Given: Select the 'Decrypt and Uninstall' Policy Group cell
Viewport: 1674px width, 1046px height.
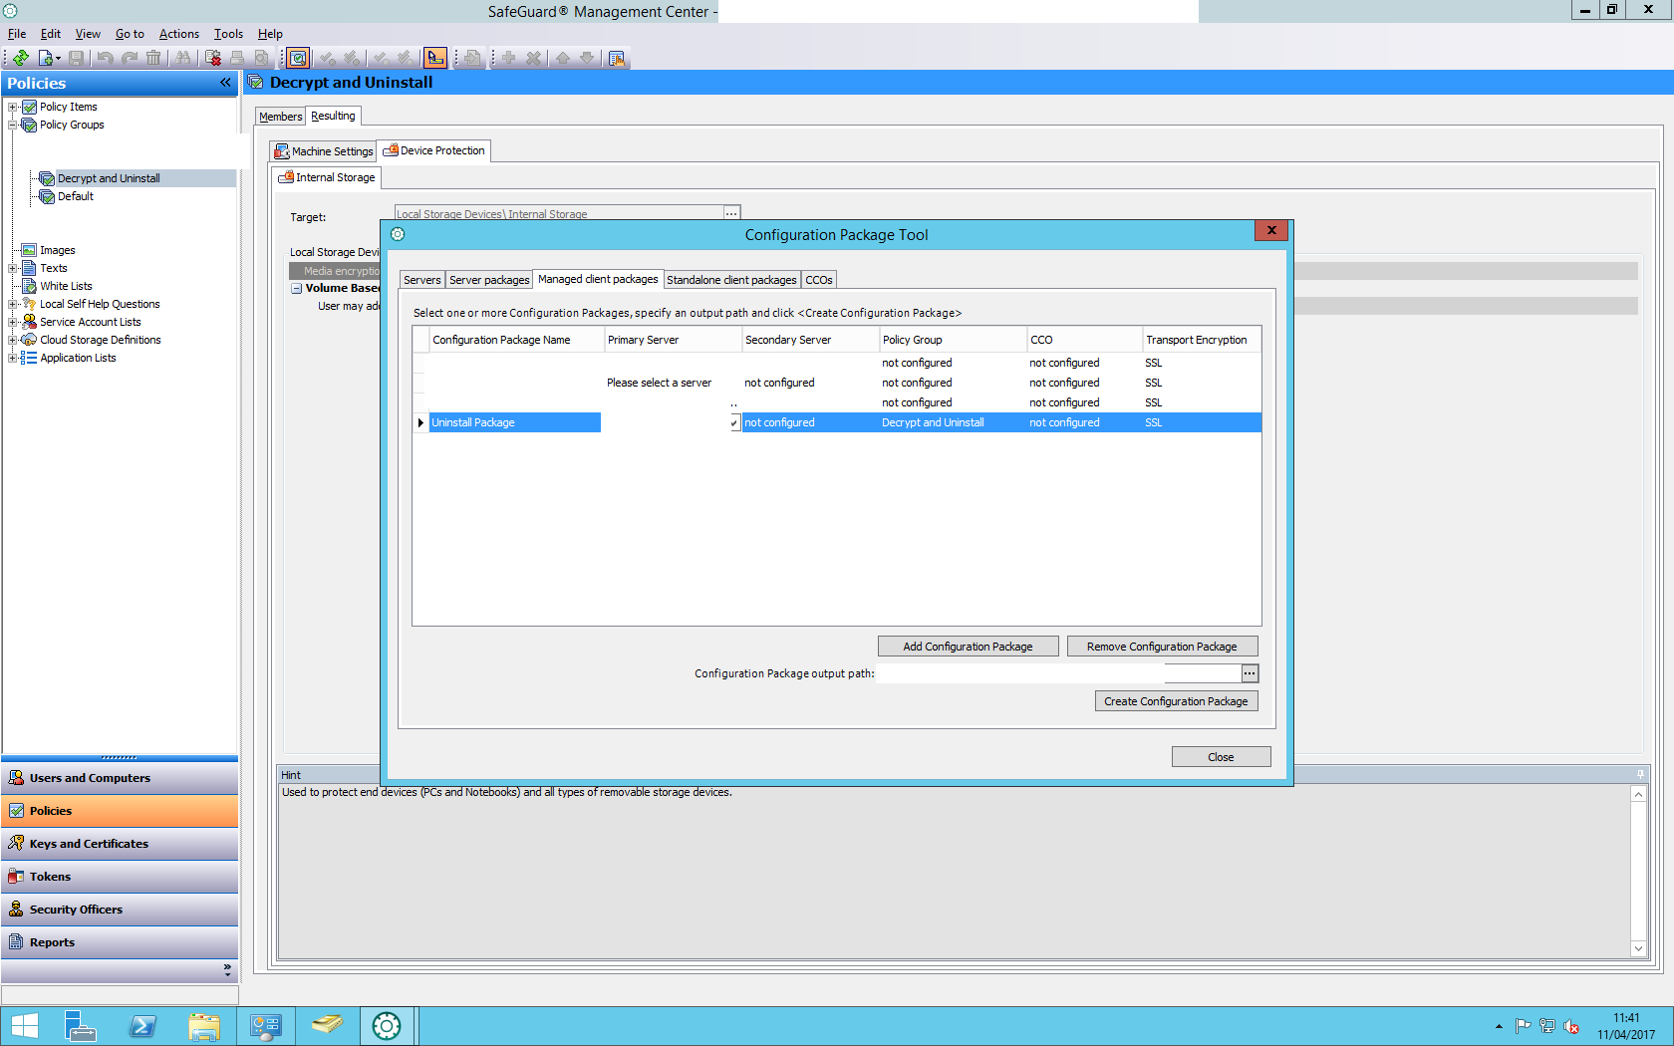Looking at the screenshot, I should pos(953,422).
